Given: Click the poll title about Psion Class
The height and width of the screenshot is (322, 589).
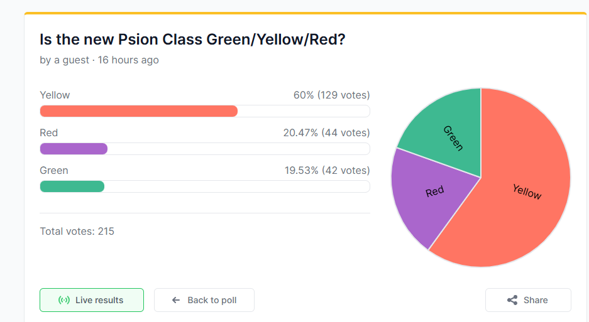Looking at the screenshot, I should click(x=192, y=40).
